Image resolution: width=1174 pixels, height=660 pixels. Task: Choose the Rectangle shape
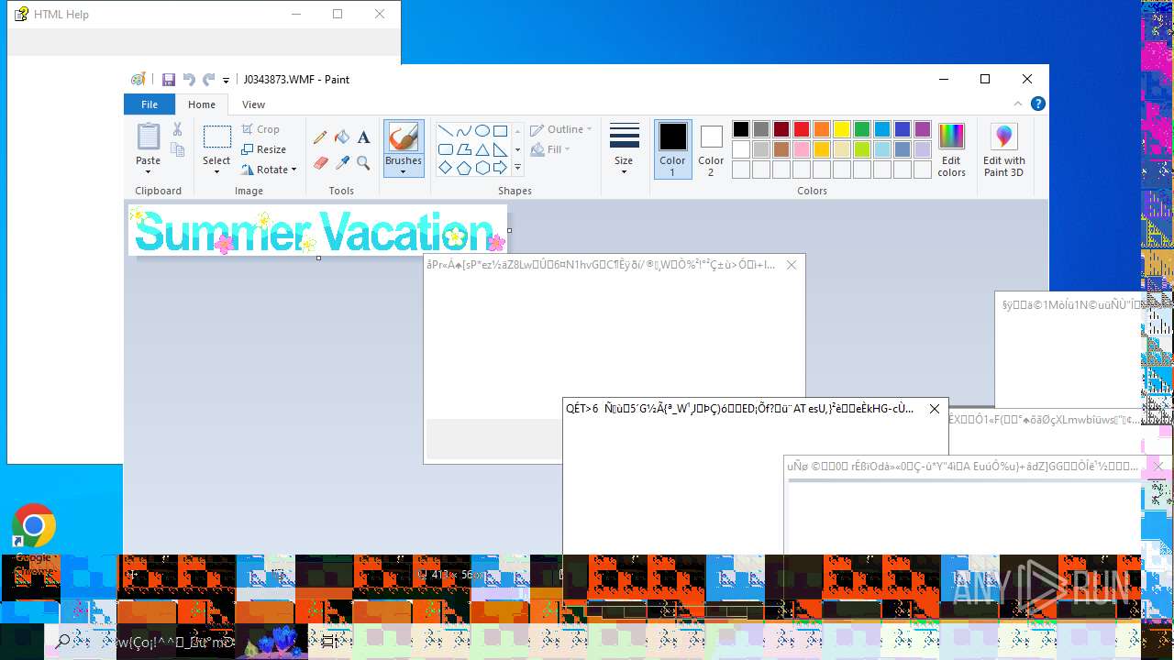(501, 130)
